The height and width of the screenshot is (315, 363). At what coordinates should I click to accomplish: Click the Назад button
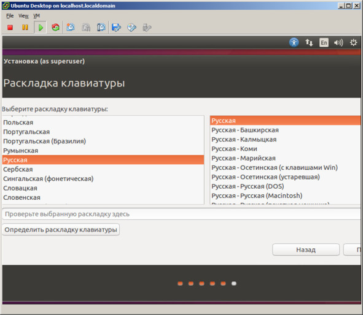pyautogui.click(x=306, y=249)
